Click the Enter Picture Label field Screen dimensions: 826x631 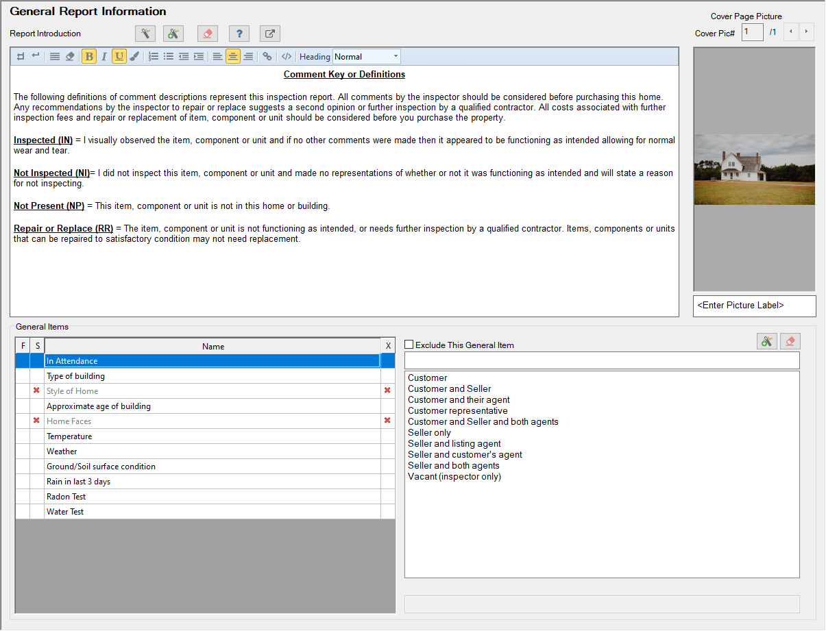point(754,306)
